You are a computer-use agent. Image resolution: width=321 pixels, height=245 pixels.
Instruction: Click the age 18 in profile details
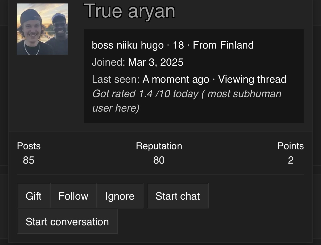coord(178,45)
